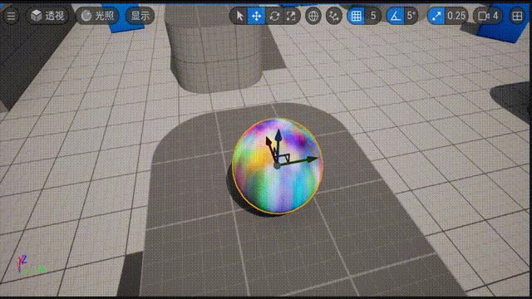Toggle surface snapping icon
The image size is (532, 299).
pos(334,16)
